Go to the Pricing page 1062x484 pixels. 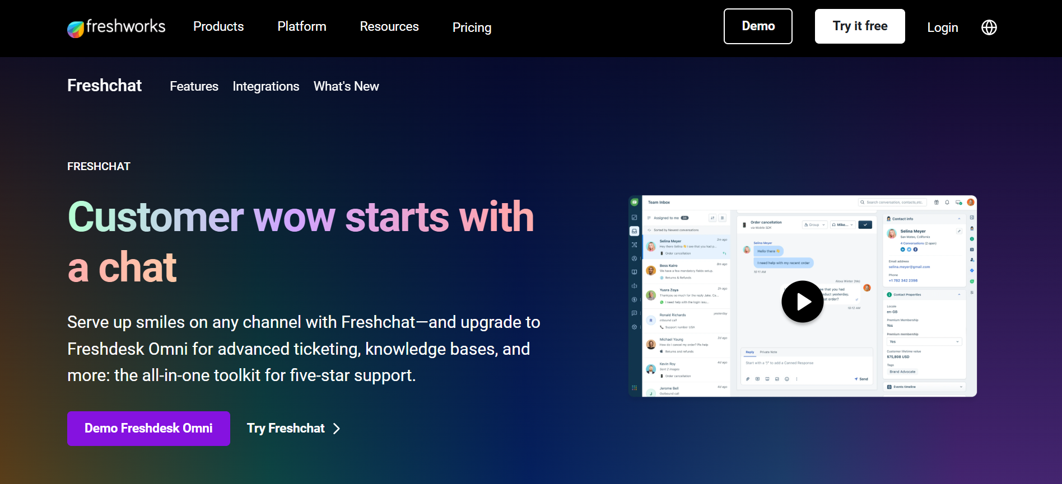click(x=472, y=27)
